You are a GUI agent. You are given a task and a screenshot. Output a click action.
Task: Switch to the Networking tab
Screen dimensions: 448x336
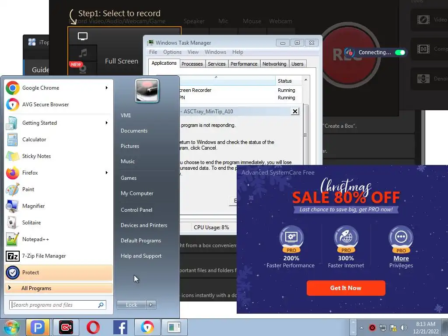click(x=274, y=64)
